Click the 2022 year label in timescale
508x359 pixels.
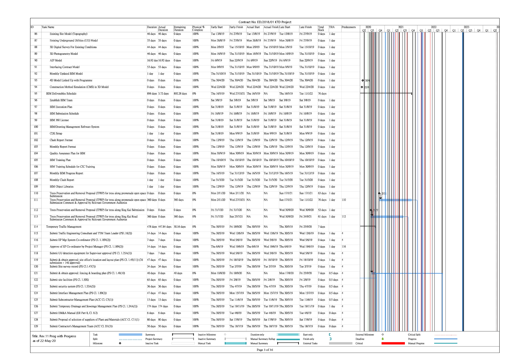[433, 27]
